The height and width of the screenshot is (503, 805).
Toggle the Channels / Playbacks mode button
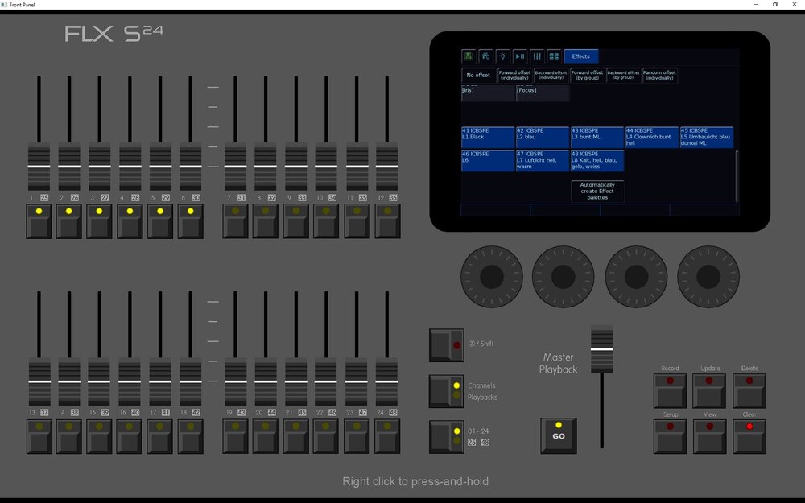point(446,391)
